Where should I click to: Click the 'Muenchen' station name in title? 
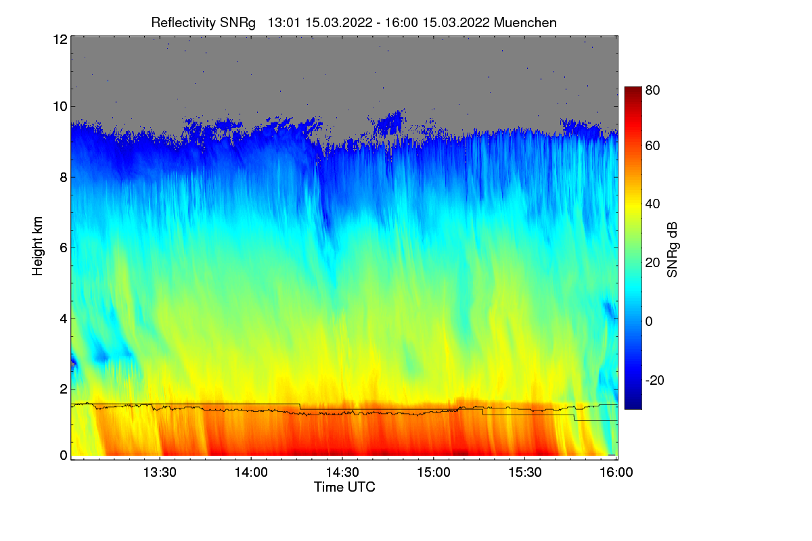click(x=526, y=22)
